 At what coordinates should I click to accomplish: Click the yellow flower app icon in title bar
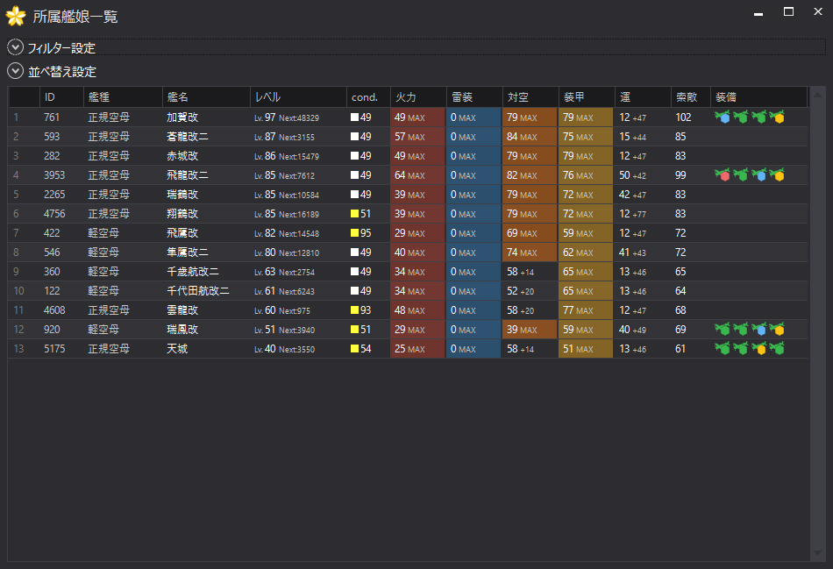[x=16, y=16]
